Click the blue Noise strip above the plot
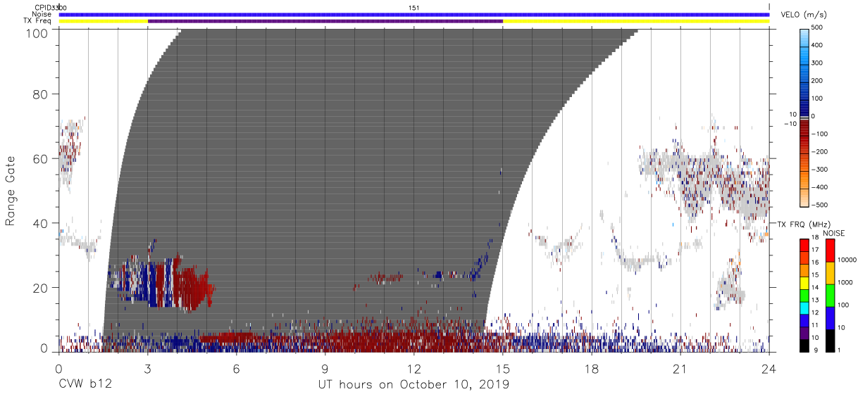 414,14
